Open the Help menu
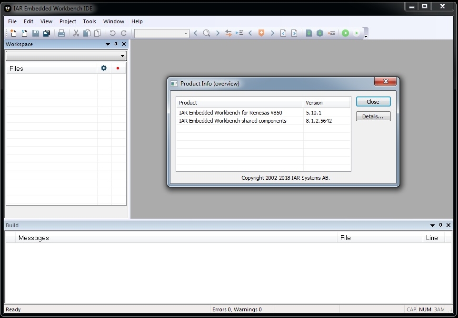This screenshot has height=318, width=458. [137, 21]
